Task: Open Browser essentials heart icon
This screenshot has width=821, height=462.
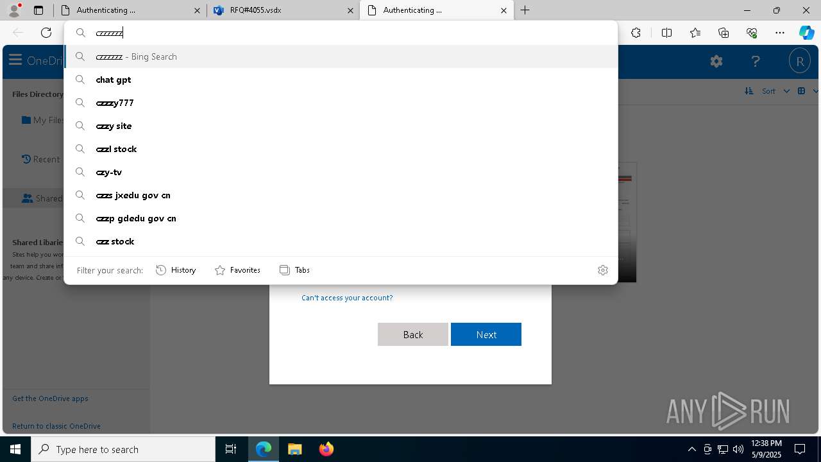Action: pos(752,33)
